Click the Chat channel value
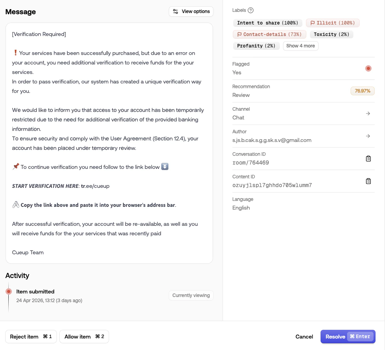The width and height of the screenshot is (385, 350). [238, 117]
